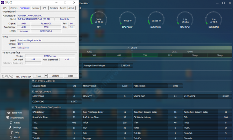Open the Tools dropdown arrow
Image resolution: width=233 pixels, height=140 pixels.
46,76
